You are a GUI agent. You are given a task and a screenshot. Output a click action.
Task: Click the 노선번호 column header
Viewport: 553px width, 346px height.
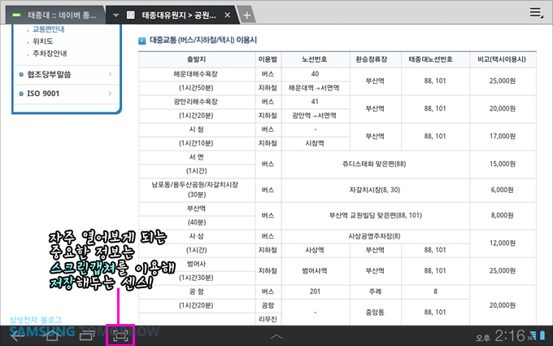(x=315, y=59)
